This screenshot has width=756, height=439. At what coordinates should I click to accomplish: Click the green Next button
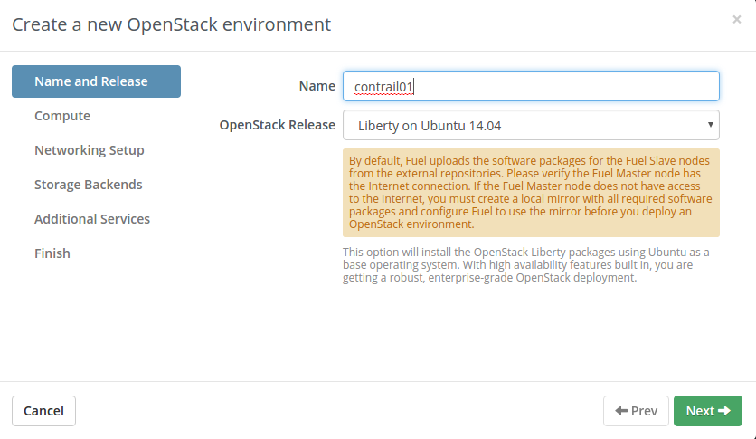click(x=708, y=411)
